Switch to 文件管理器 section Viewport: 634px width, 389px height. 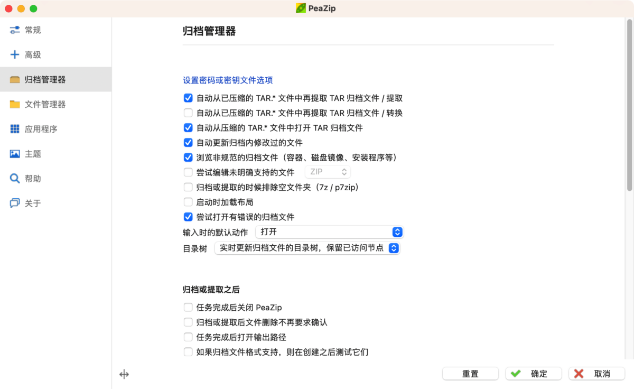[55, 104]
